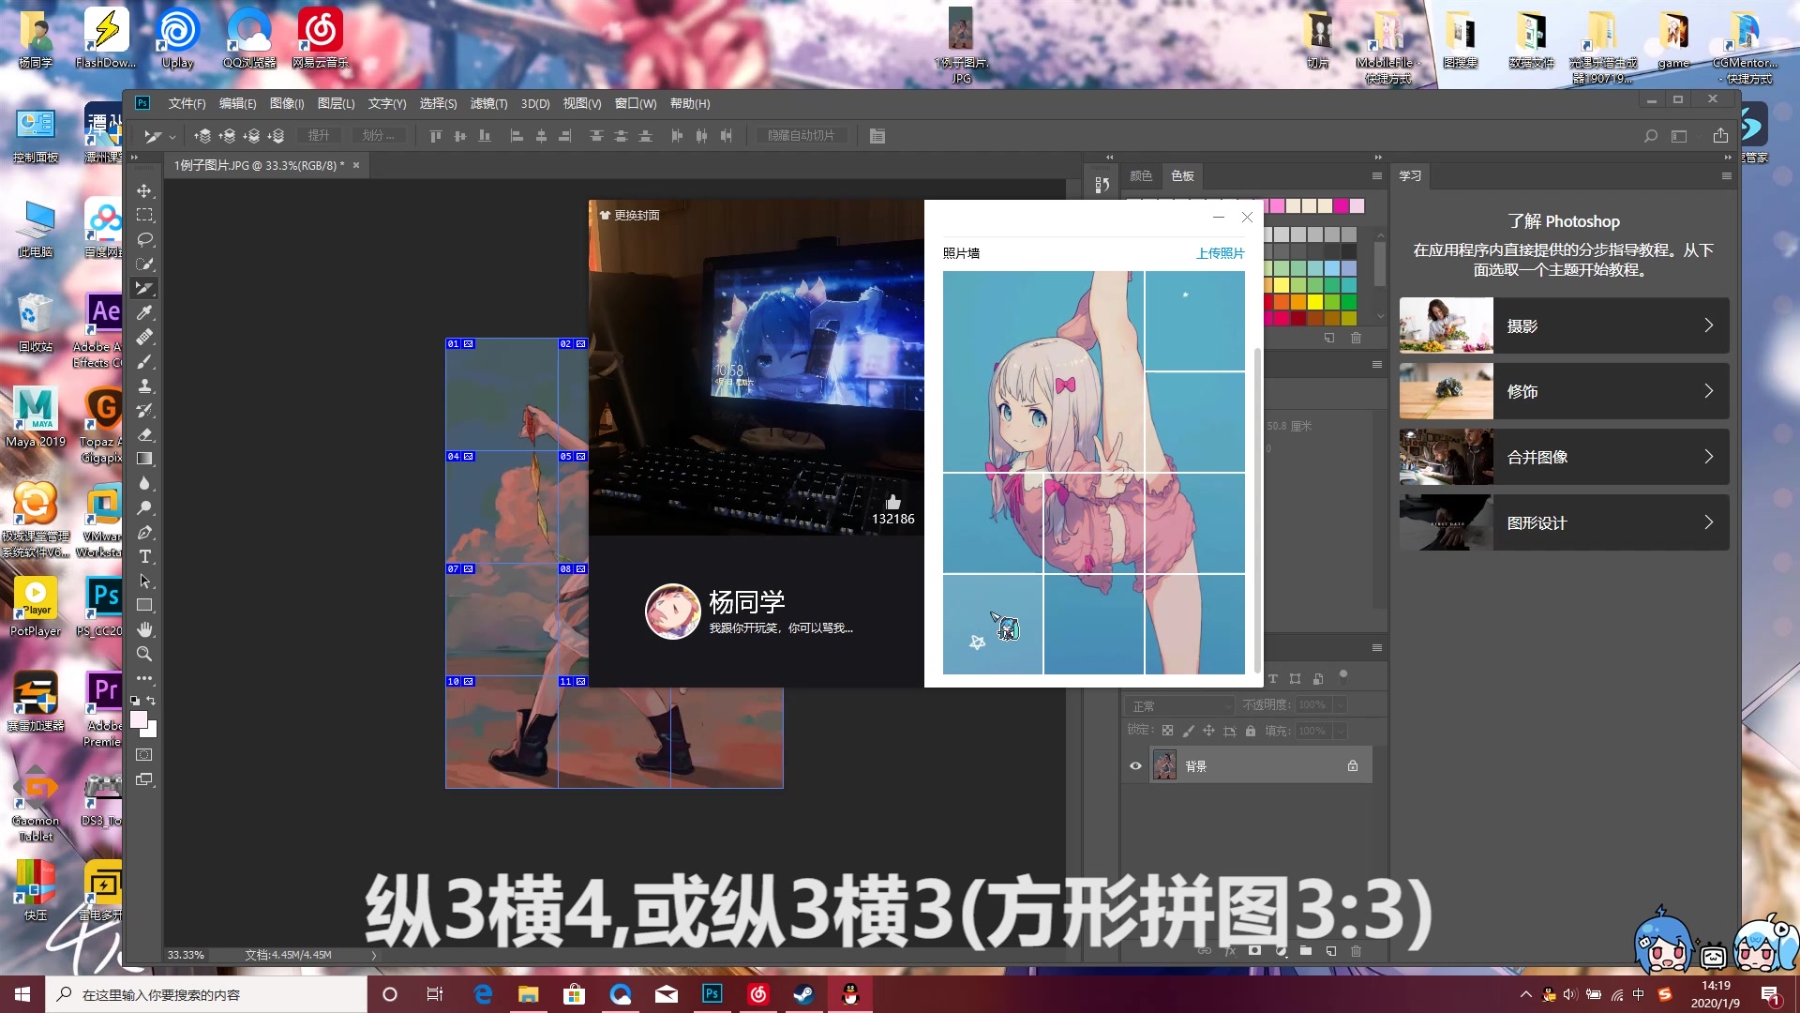Toggle lock on 背景 layer

(x=1351, y=765)
